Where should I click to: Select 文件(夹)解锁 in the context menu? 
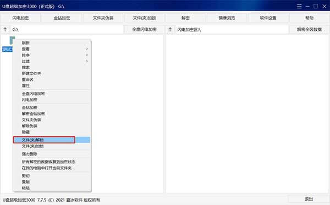click(52, 140)
